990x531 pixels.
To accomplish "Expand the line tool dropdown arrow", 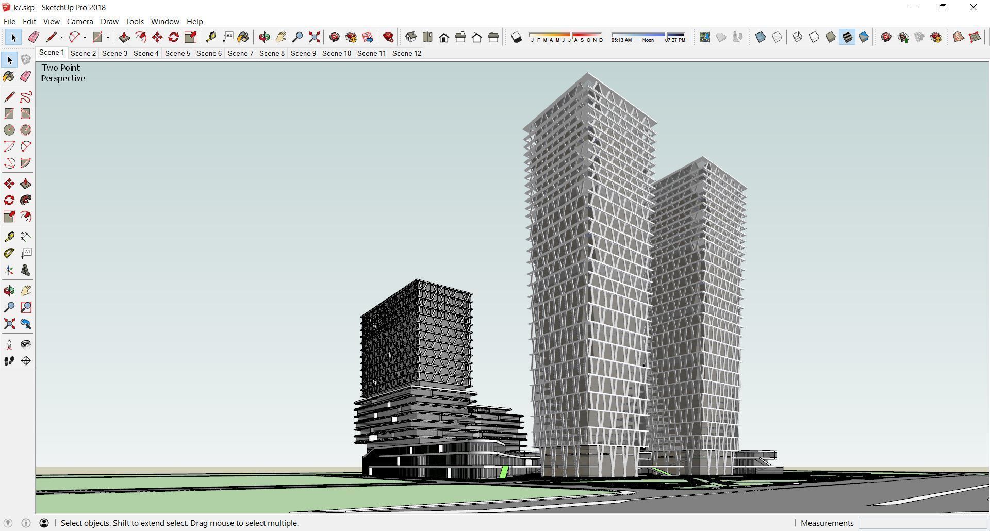I will tap(61, 37).
